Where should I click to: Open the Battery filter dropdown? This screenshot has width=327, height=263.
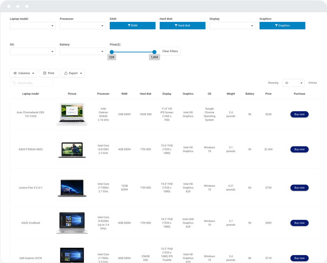[x=82, y=51]
